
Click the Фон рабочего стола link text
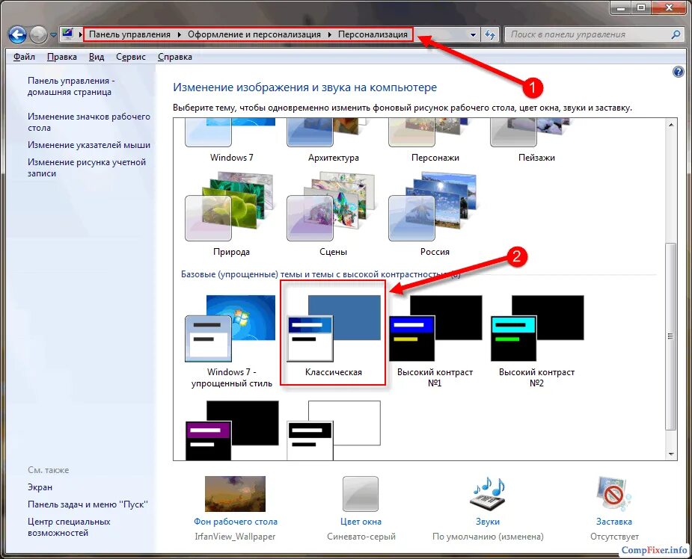236,522
